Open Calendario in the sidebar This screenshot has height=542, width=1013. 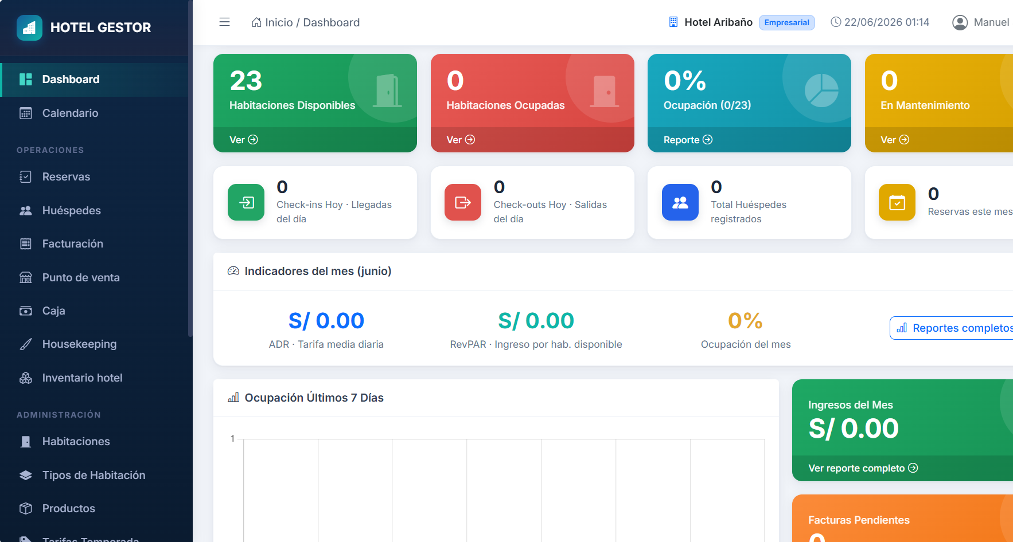coord(95,113)
